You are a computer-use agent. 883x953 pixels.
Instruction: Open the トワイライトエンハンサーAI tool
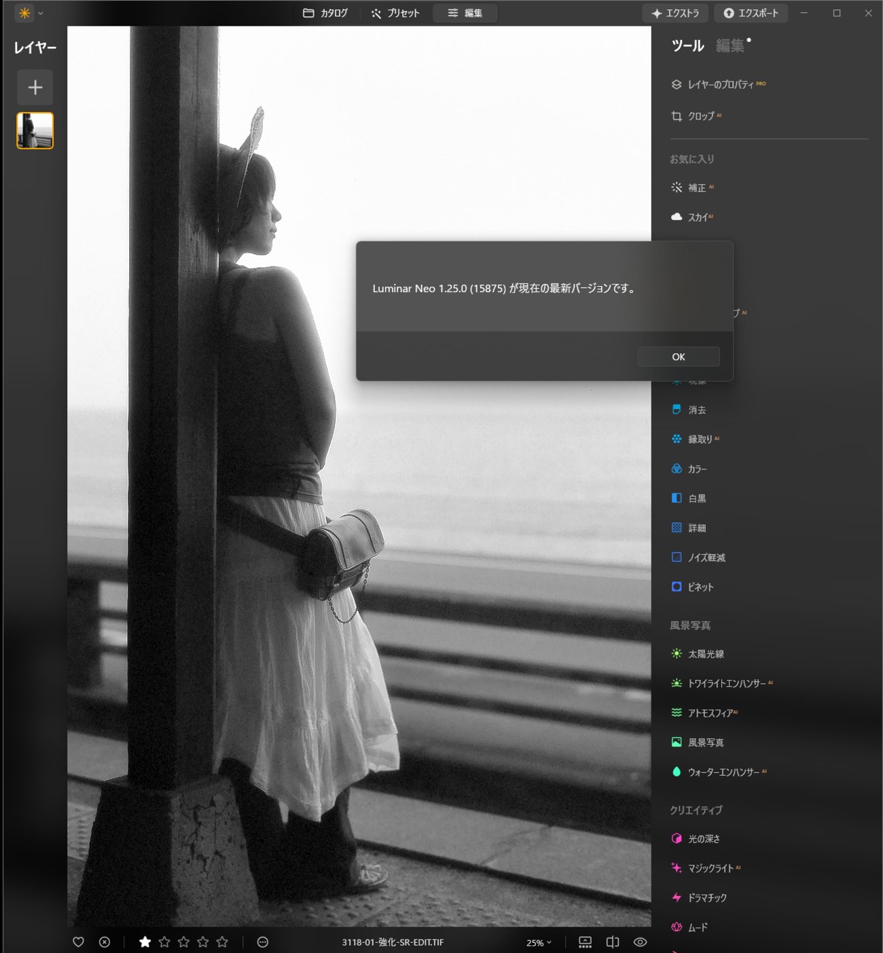click(723, 683)
